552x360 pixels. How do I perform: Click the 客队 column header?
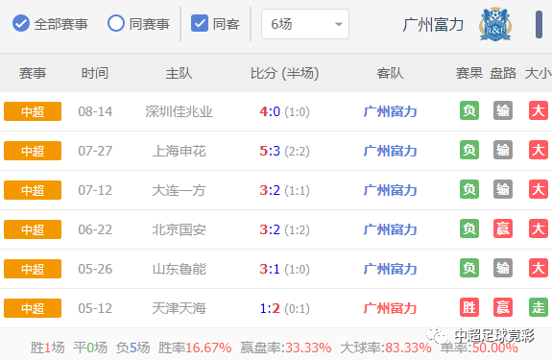[x=390, y=73]
